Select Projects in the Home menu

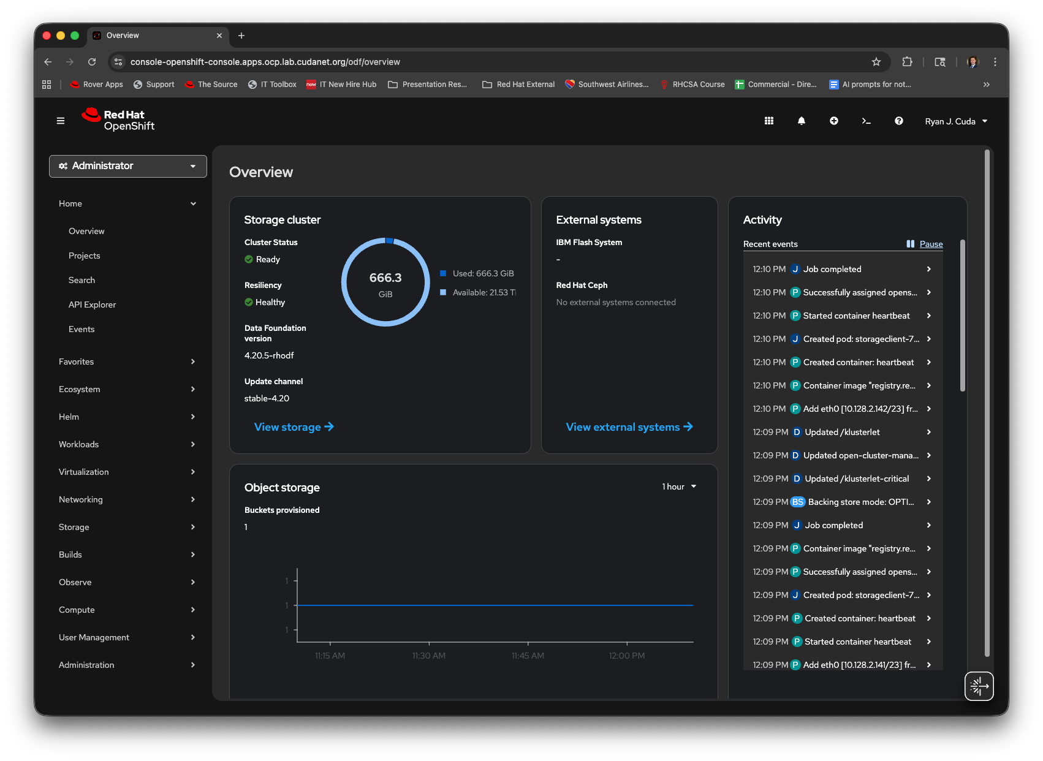(x=85, y=256)
